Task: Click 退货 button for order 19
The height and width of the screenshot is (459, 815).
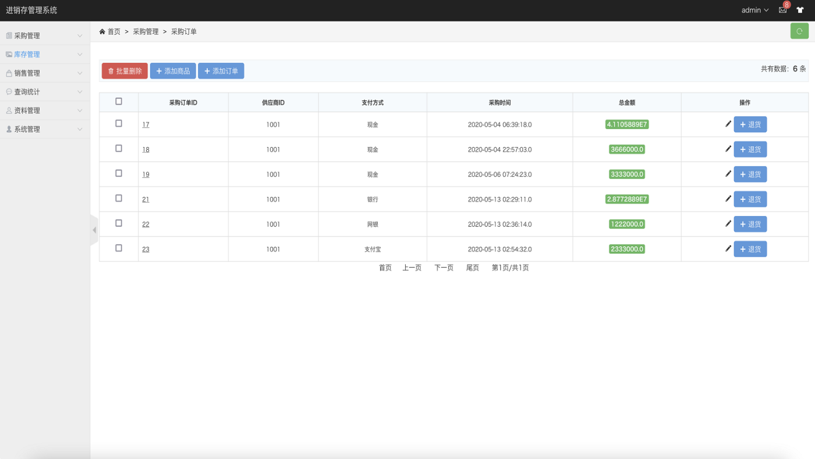Action: tap(750, 174)
